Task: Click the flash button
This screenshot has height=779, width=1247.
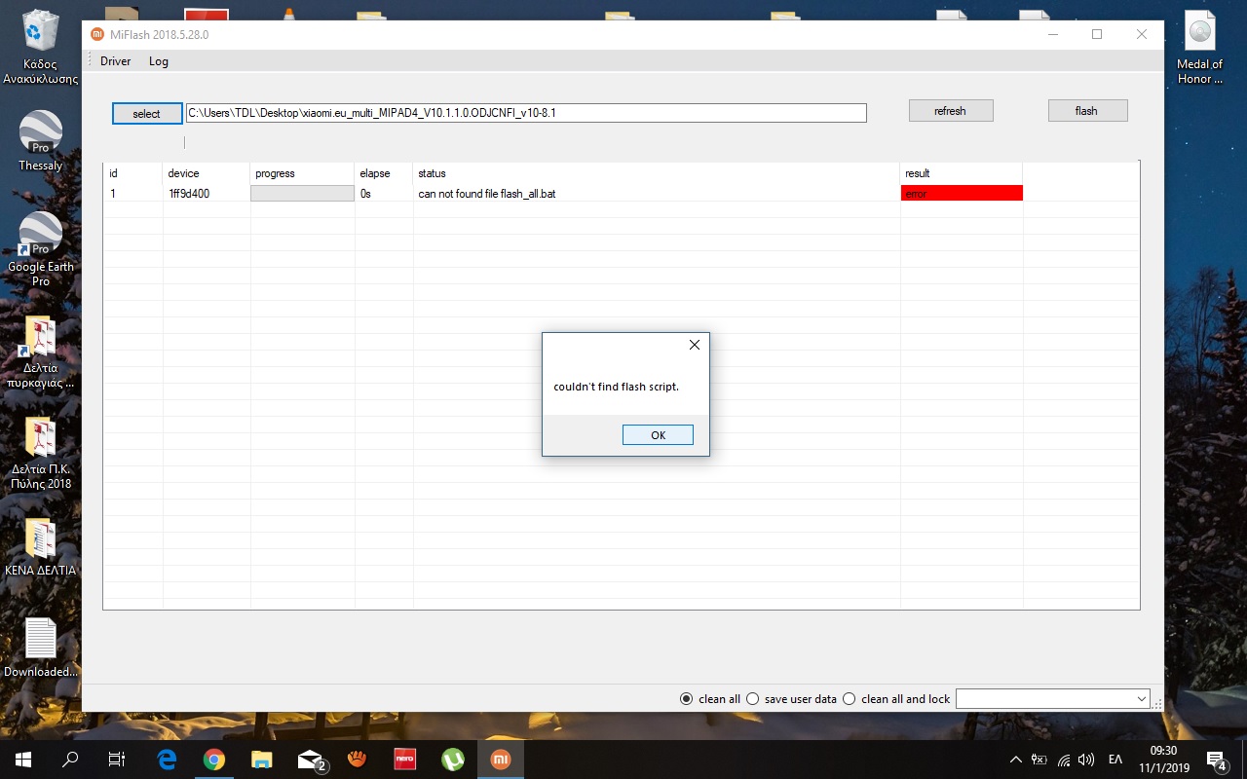Action: (x=1087, y=111)
